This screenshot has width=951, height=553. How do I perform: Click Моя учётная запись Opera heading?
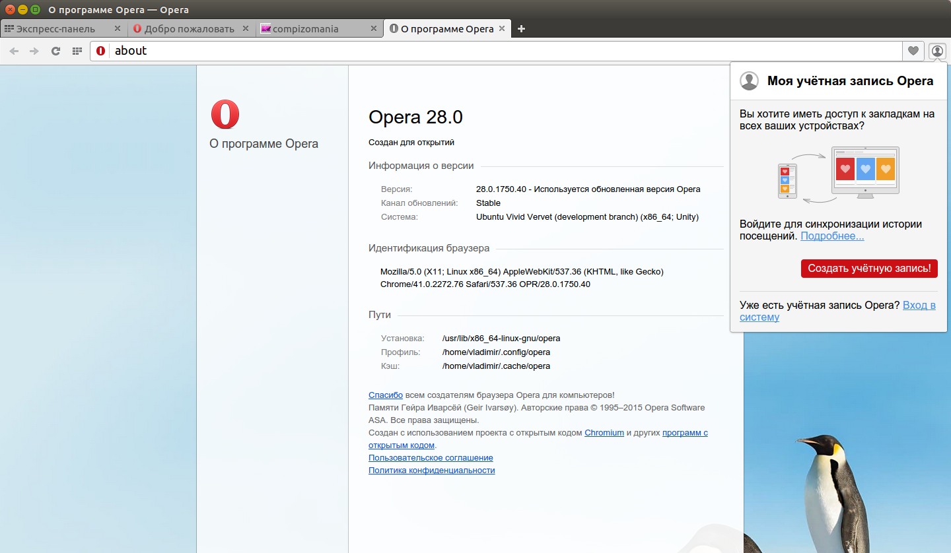tap(851, 81)
